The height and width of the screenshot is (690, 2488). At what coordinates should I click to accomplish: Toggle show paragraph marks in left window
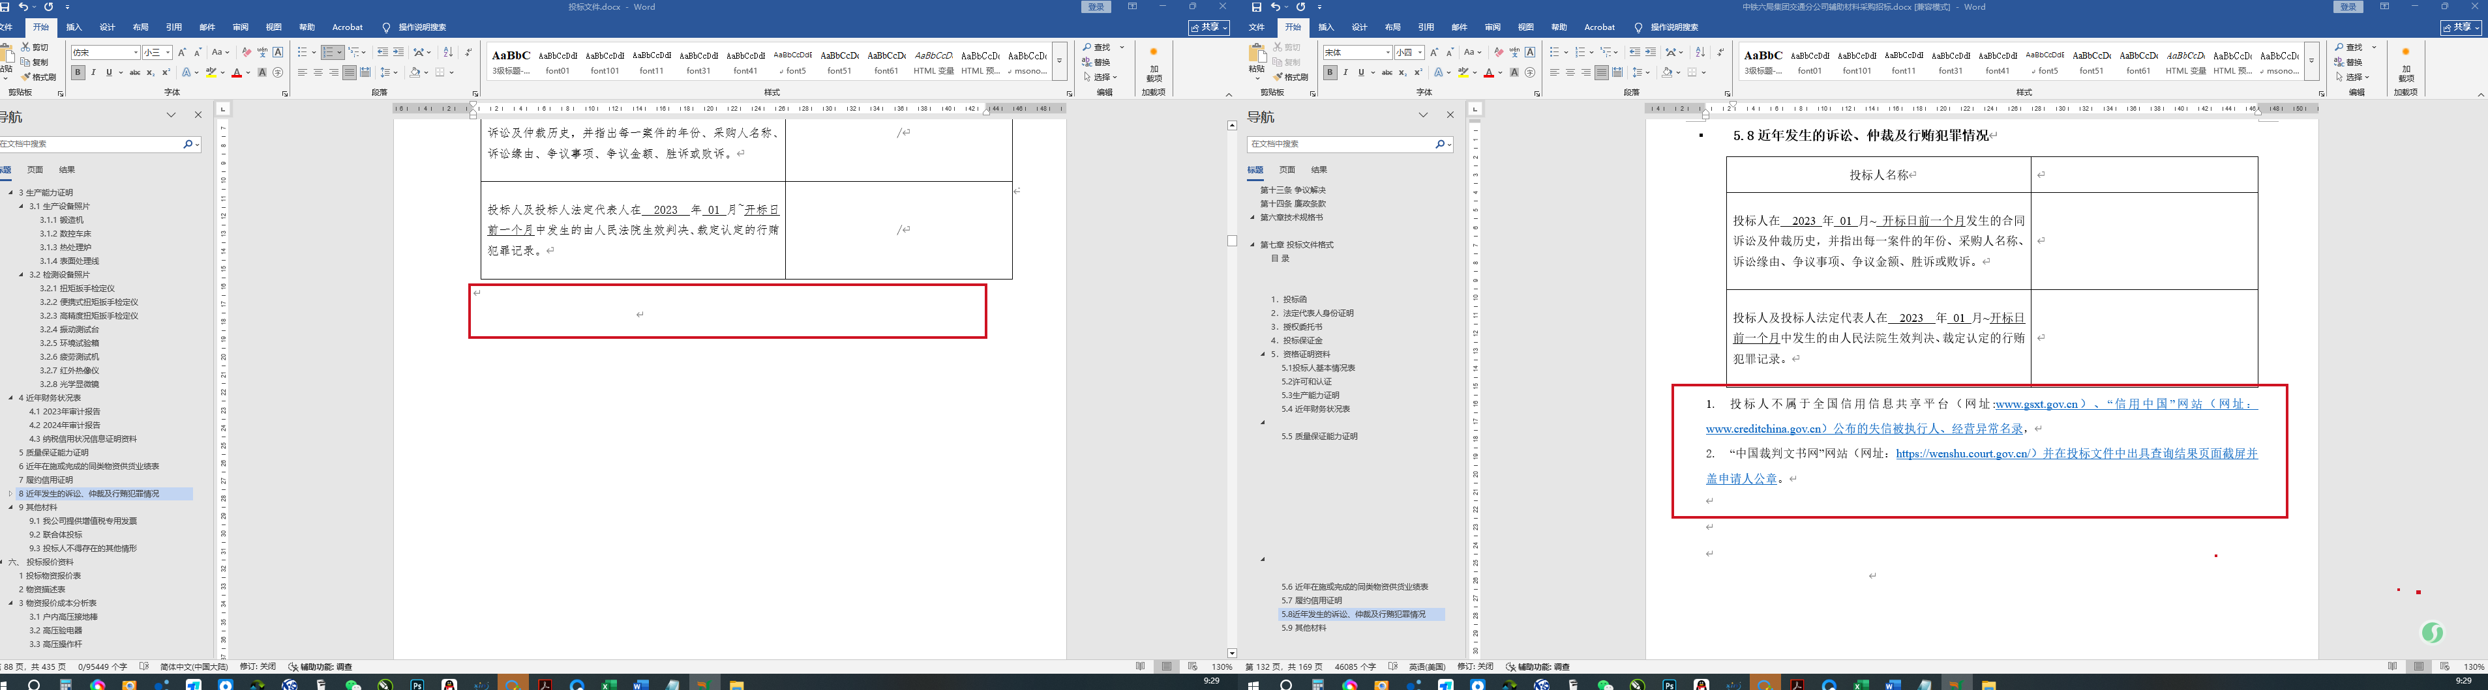pos(468,52)
